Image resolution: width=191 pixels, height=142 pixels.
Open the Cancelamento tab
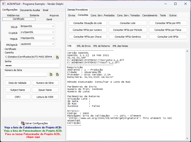tap(150, 15)
